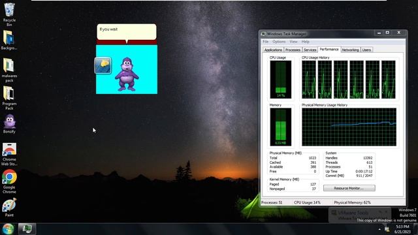
Task: Click the Handles value 13392
Action: (368, 158)
